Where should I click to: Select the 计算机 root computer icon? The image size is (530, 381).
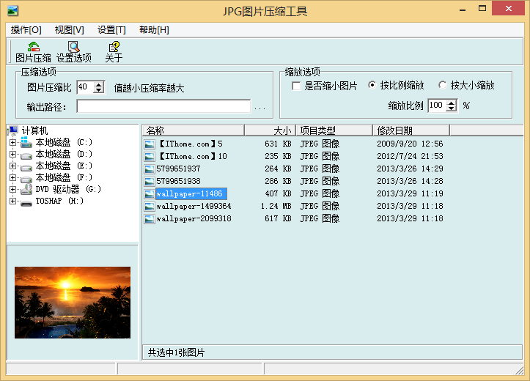tap(13, 130)
